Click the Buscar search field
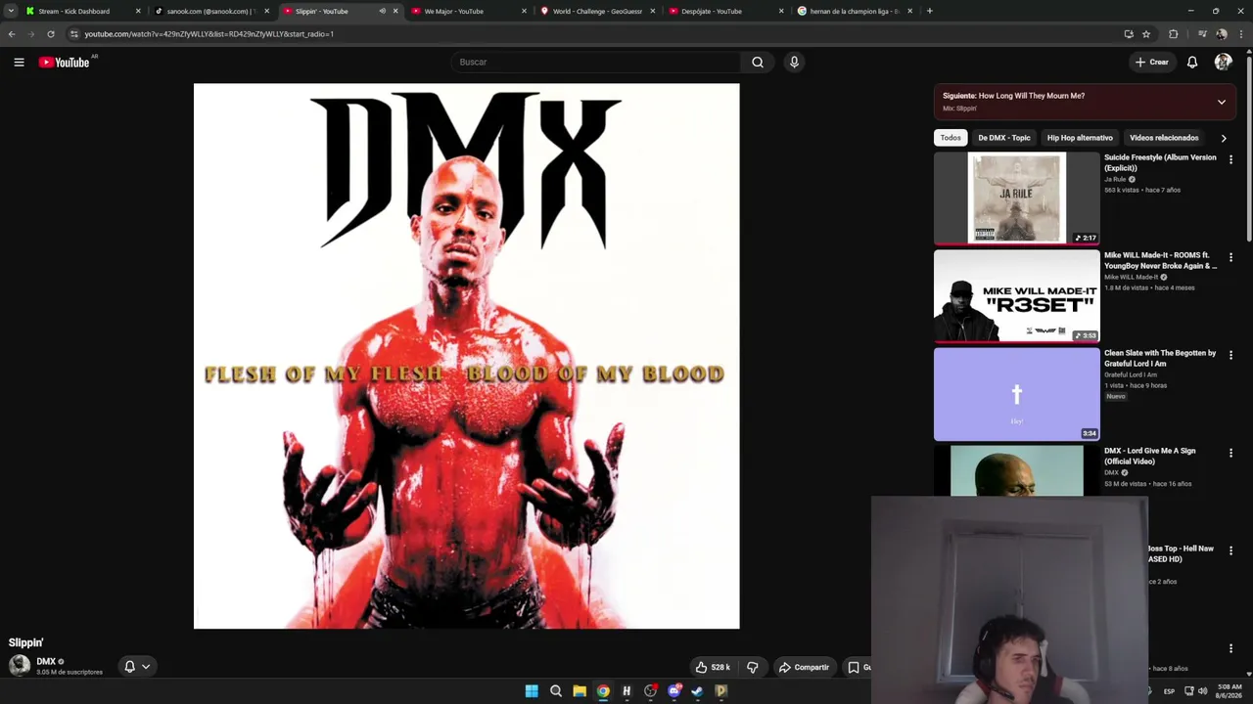The width and height of the screenshot is (1253, 704). click(x=596, y=62)
